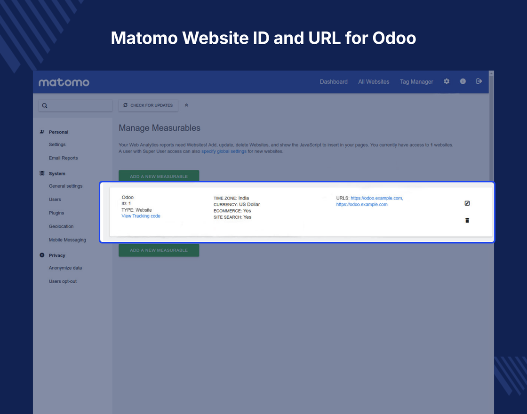This screenshot has height=414, width=527.
Task: Open View Tracking code link
Action: 141,216
